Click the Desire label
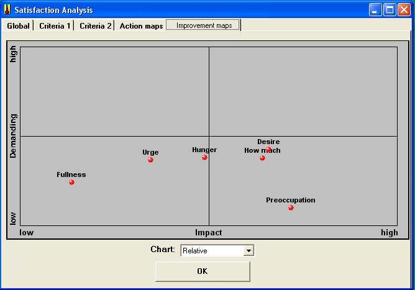Image resolution: width=415 pixels, height=290 pixels. coord(268,142)
